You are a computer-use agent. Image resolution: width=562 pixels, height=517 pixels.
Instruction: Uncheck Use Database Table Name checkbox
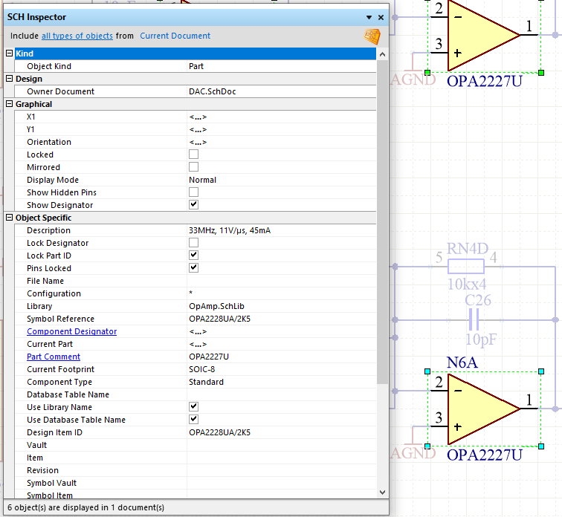pyautogui.click(x=193, y=419)
